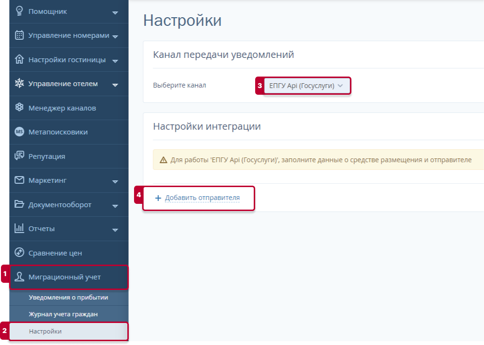This screenshot has height=345, width=484.
Task: Click the chat bubbles icon for Репутация
Action: (x=19, y=156)
